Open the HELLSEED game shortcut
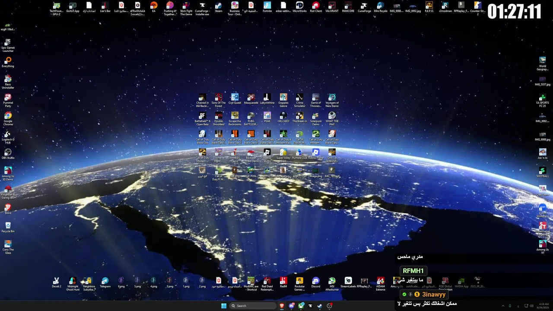The image size is (553, 311). (x=283, y=117)
